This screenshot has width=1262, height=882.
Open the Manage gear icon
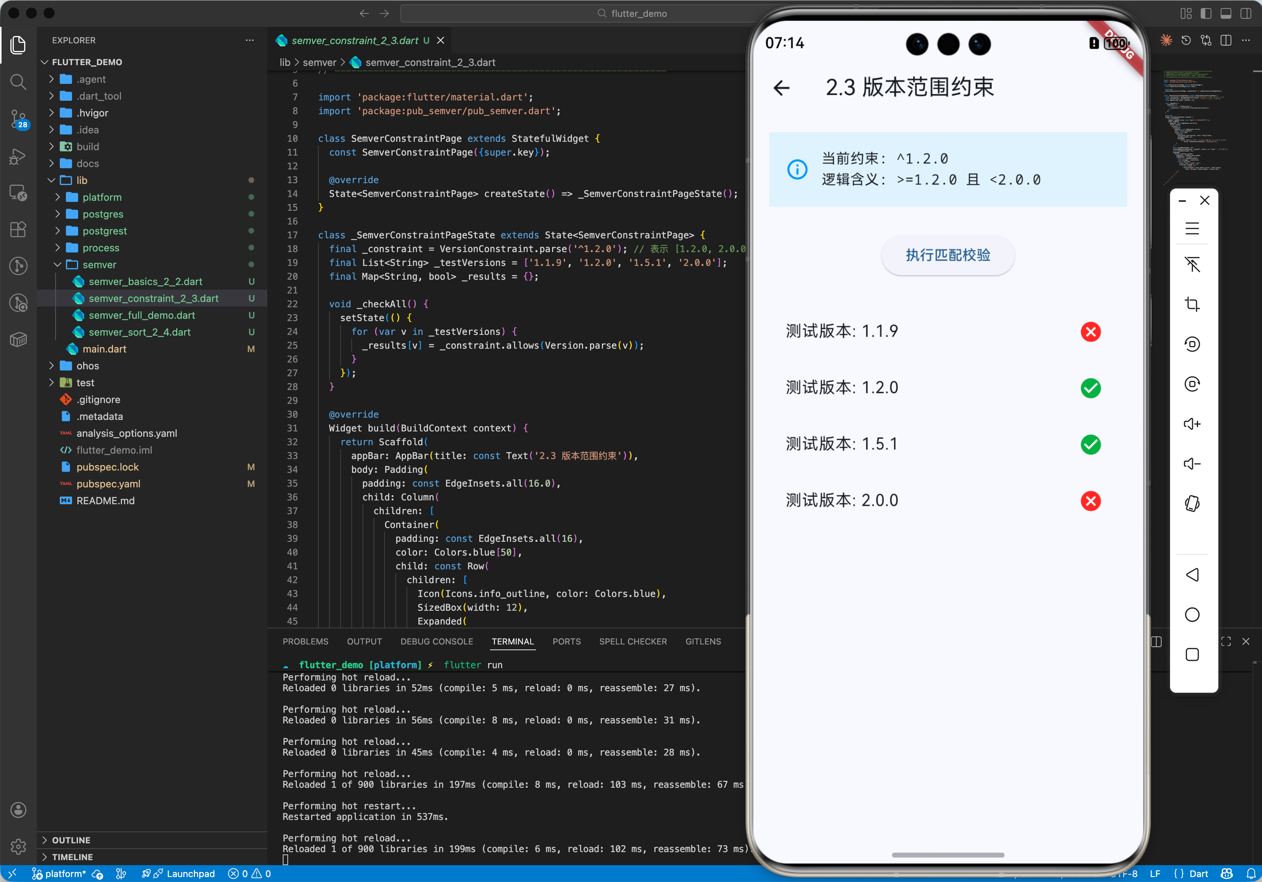[x=18, y=846]
